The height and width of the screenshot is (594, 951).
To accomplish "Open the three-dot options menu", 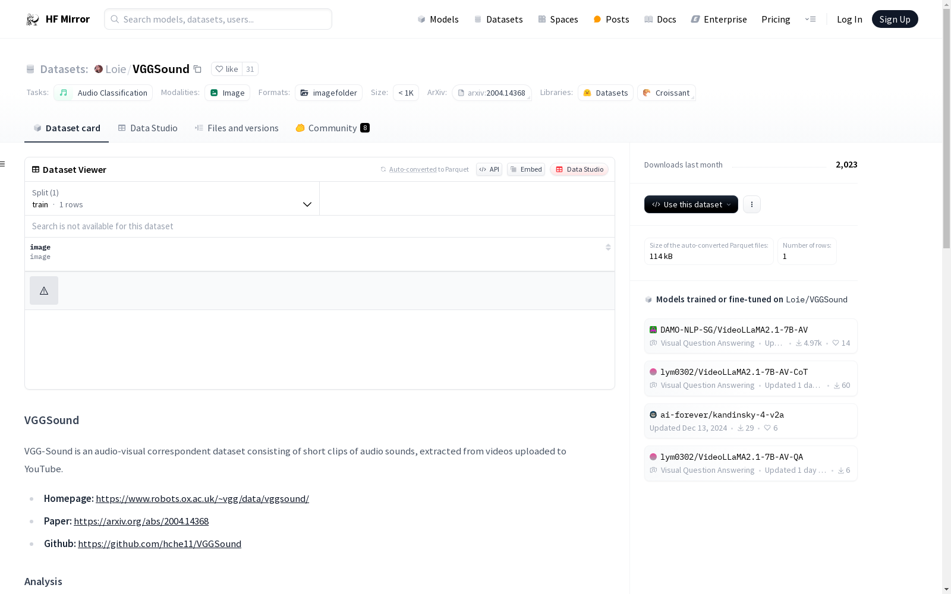I will click(x=751, y=204).
